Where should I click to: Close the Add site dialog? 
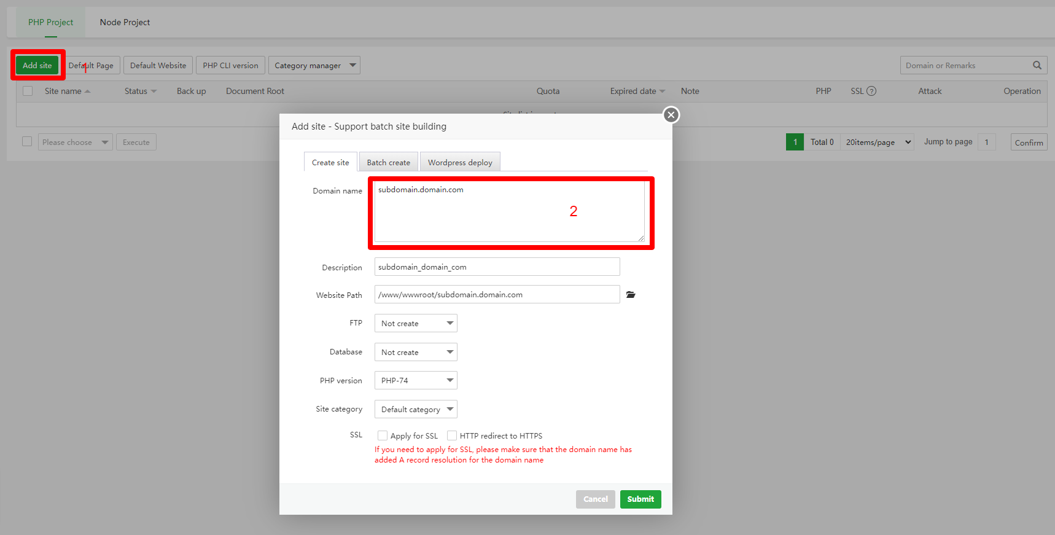point(671,115)
